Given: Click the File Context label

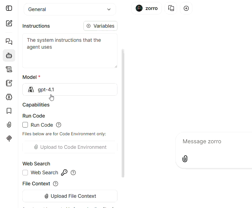Looking at the screenshot, I should 36,184.
